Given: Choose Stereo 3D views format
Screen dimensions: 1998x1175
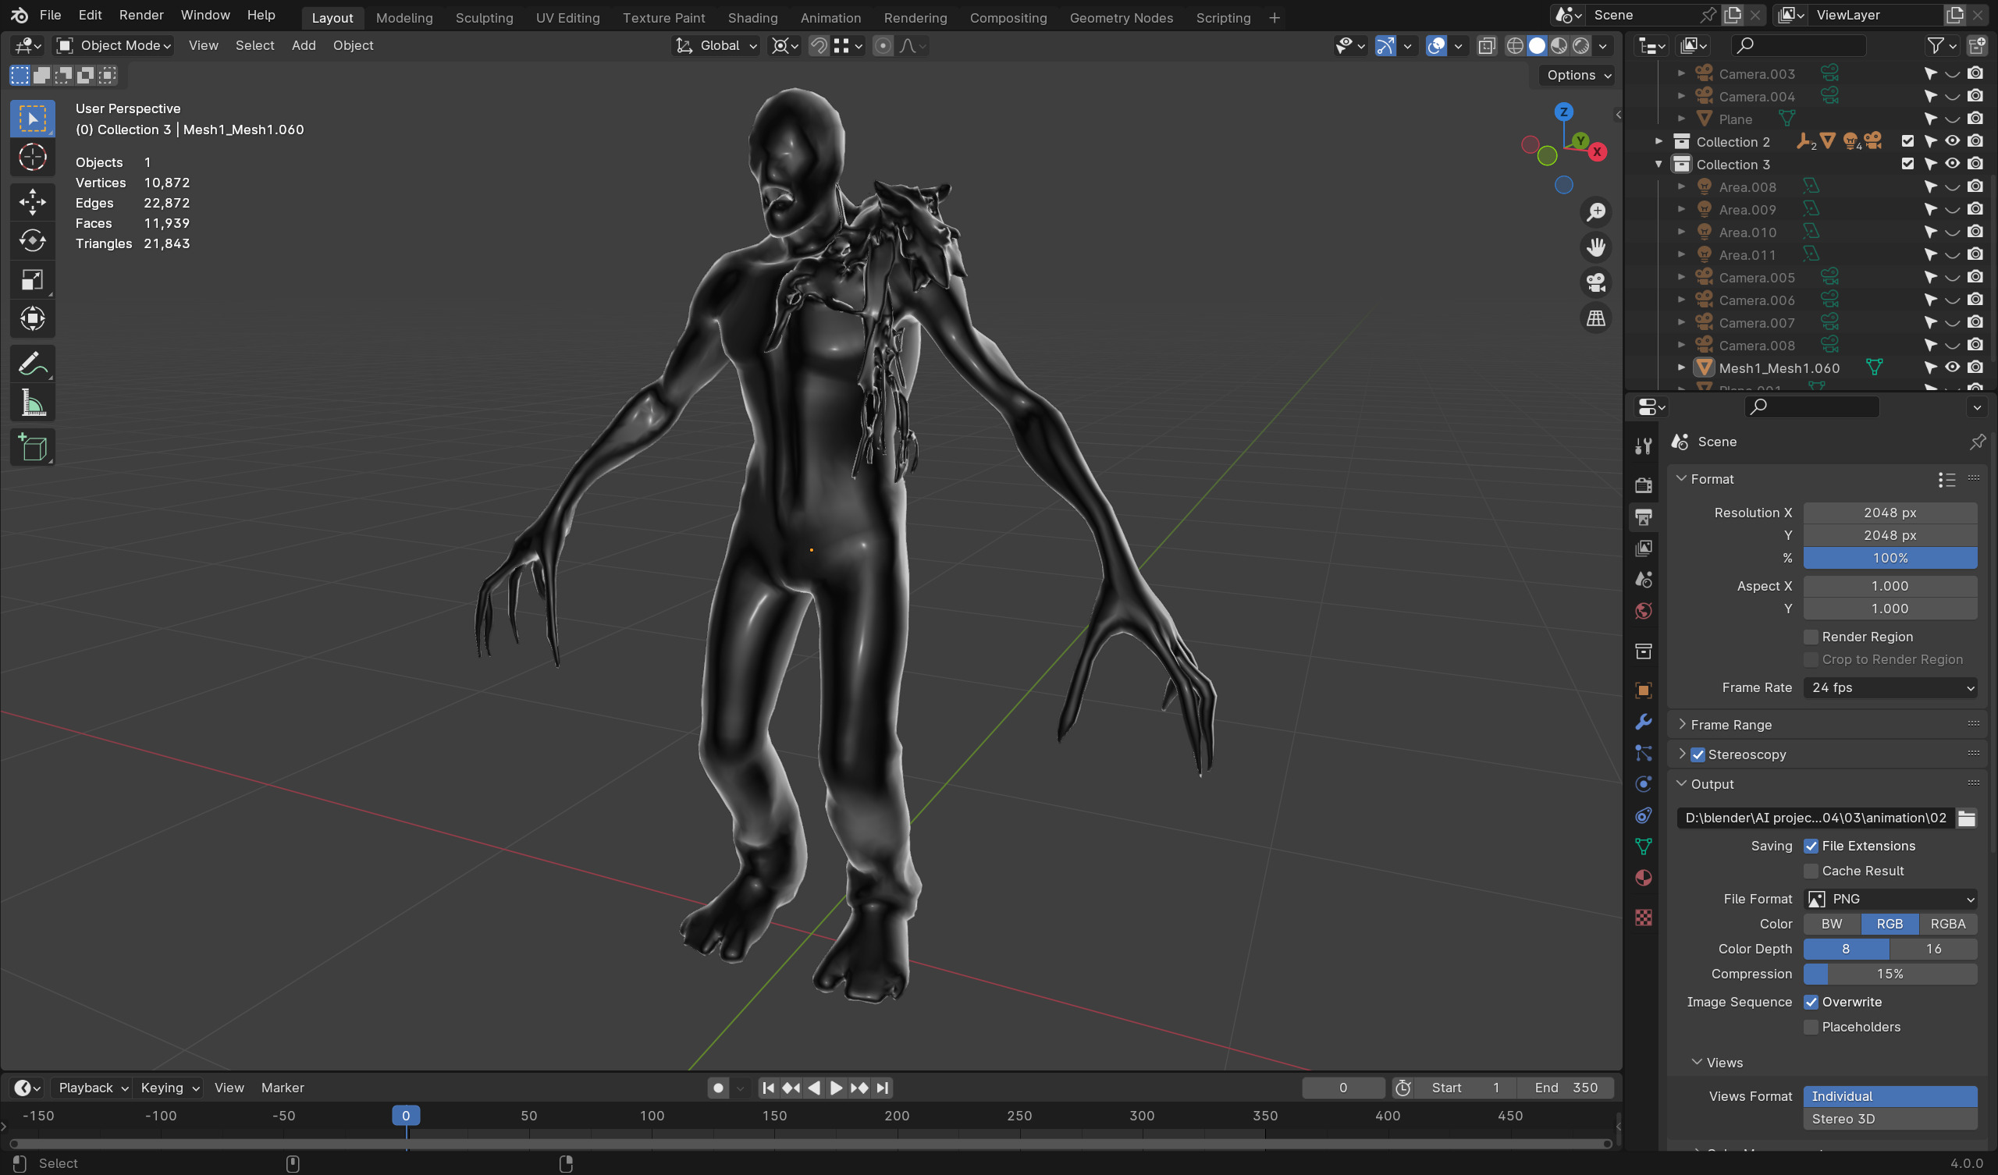Looking at the screenshot, I should point(1890,1120).
